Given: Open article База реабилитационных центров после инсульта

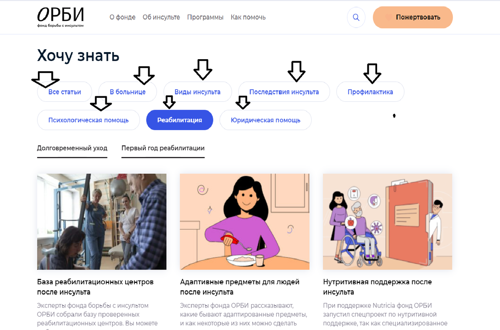Looking at the screenshot, I should click(x=95, y=287).
